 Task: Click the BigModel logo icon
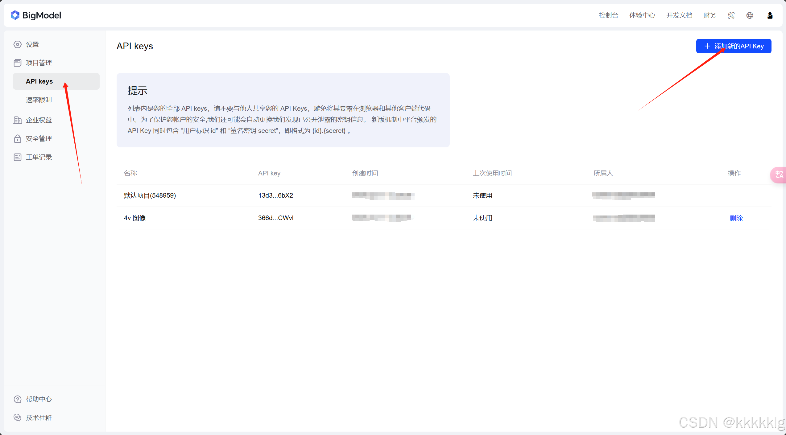tap(14, 15)
